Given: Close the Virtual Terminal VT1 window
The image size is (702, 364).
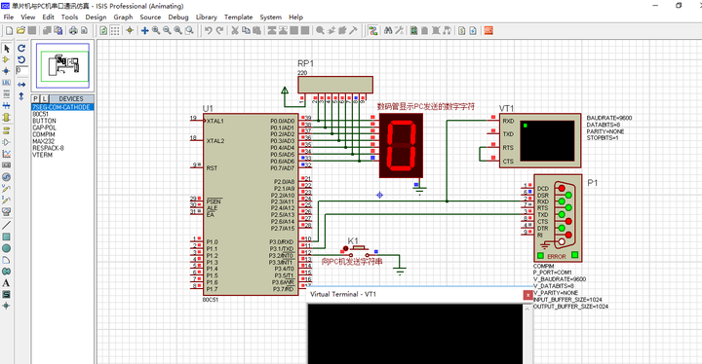Looking at the screenshot, I should click(527, 295).
